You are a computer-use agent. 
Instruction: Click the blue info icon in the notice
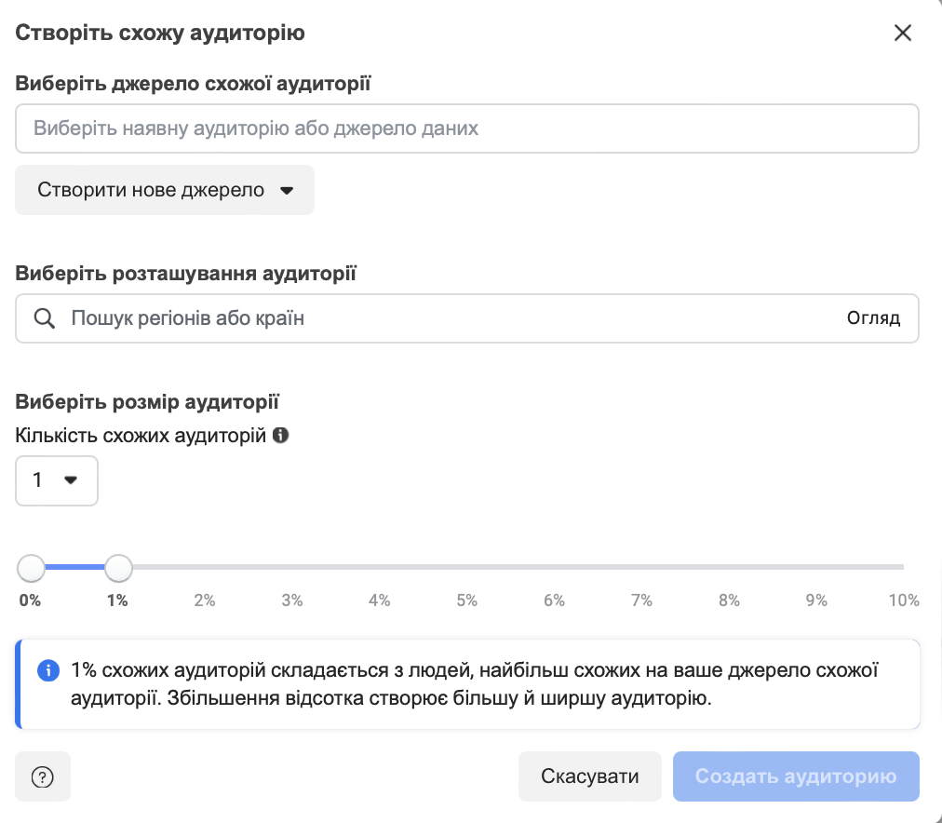click(x=48, y=670)
